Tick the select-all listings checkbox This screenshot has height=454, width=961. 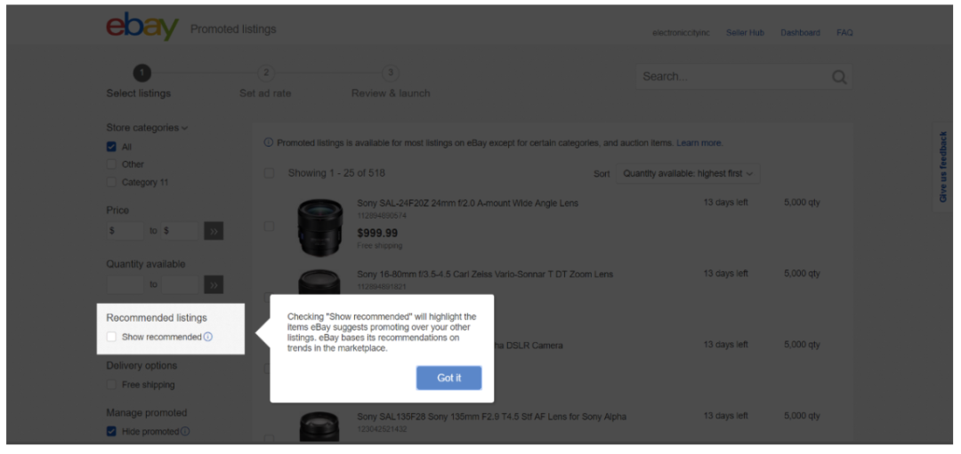[269, 173]
